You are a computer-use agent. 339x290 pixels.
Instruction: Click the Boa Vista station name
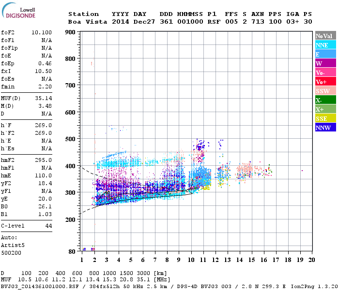(x=88, y=22)
